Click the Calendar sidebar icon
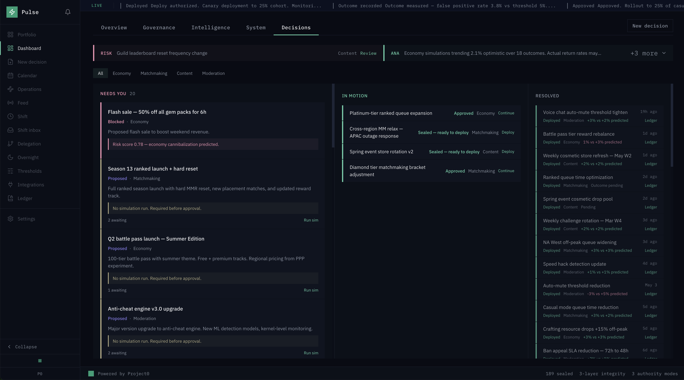The width and height of the screenshot is (684, 380). (11, 76)
